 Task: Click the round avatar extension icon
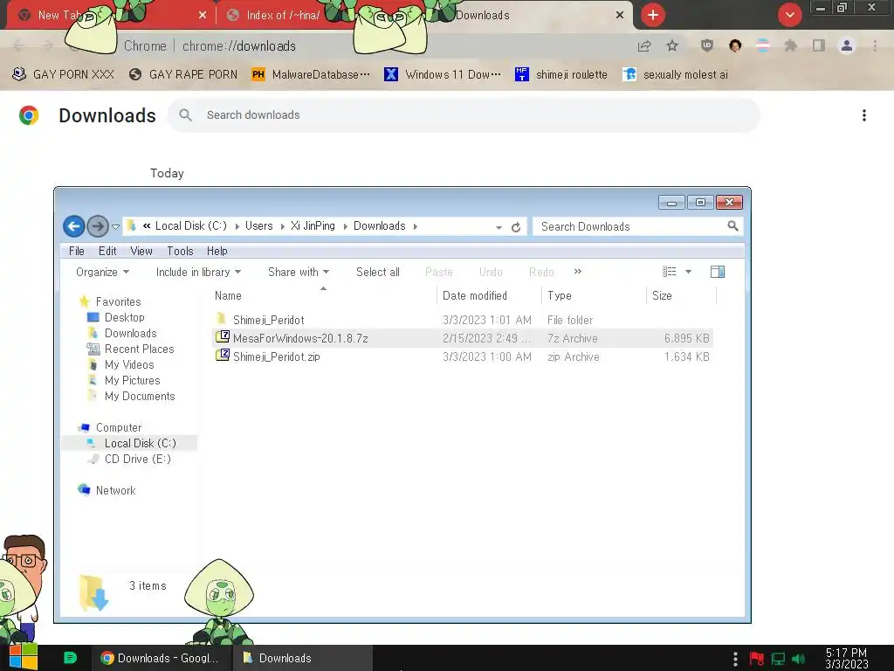point(735,45)
